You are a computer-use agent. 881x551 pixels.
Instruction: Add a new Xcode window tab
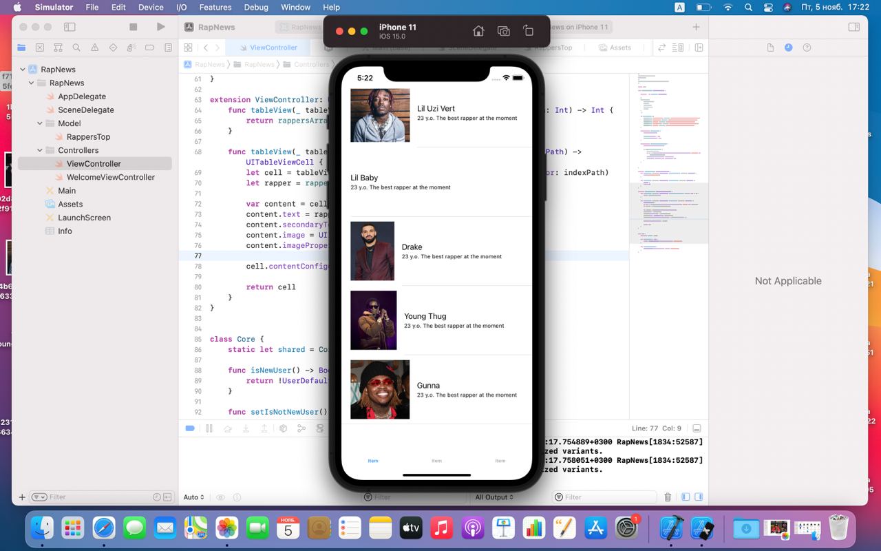point(696,27)
